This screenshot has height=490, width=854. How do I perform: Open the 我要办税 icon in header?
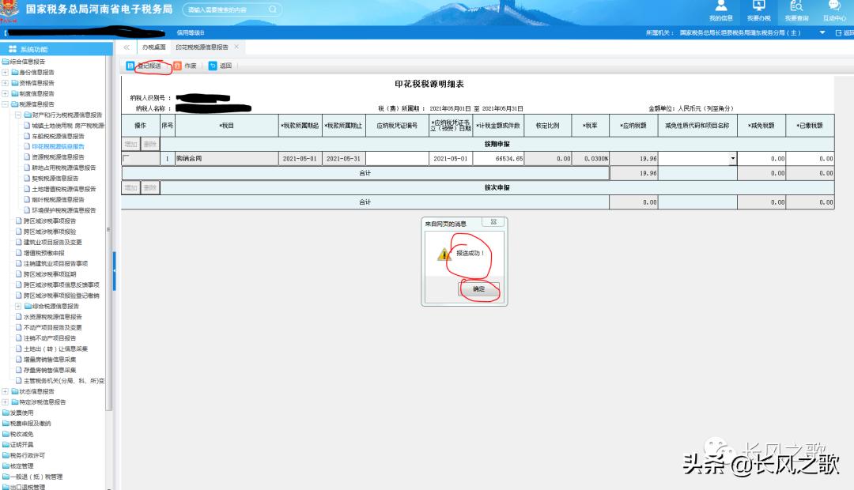(758, 6)
